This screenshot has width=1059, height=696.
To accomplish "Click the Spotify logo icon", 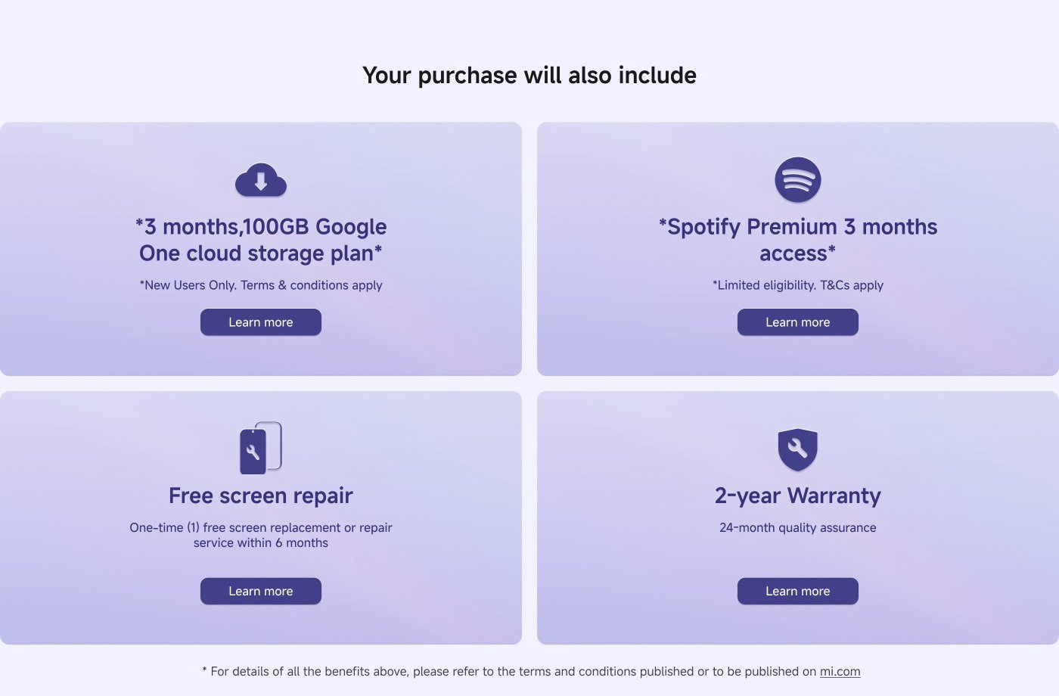I will [x=798, y=180].
